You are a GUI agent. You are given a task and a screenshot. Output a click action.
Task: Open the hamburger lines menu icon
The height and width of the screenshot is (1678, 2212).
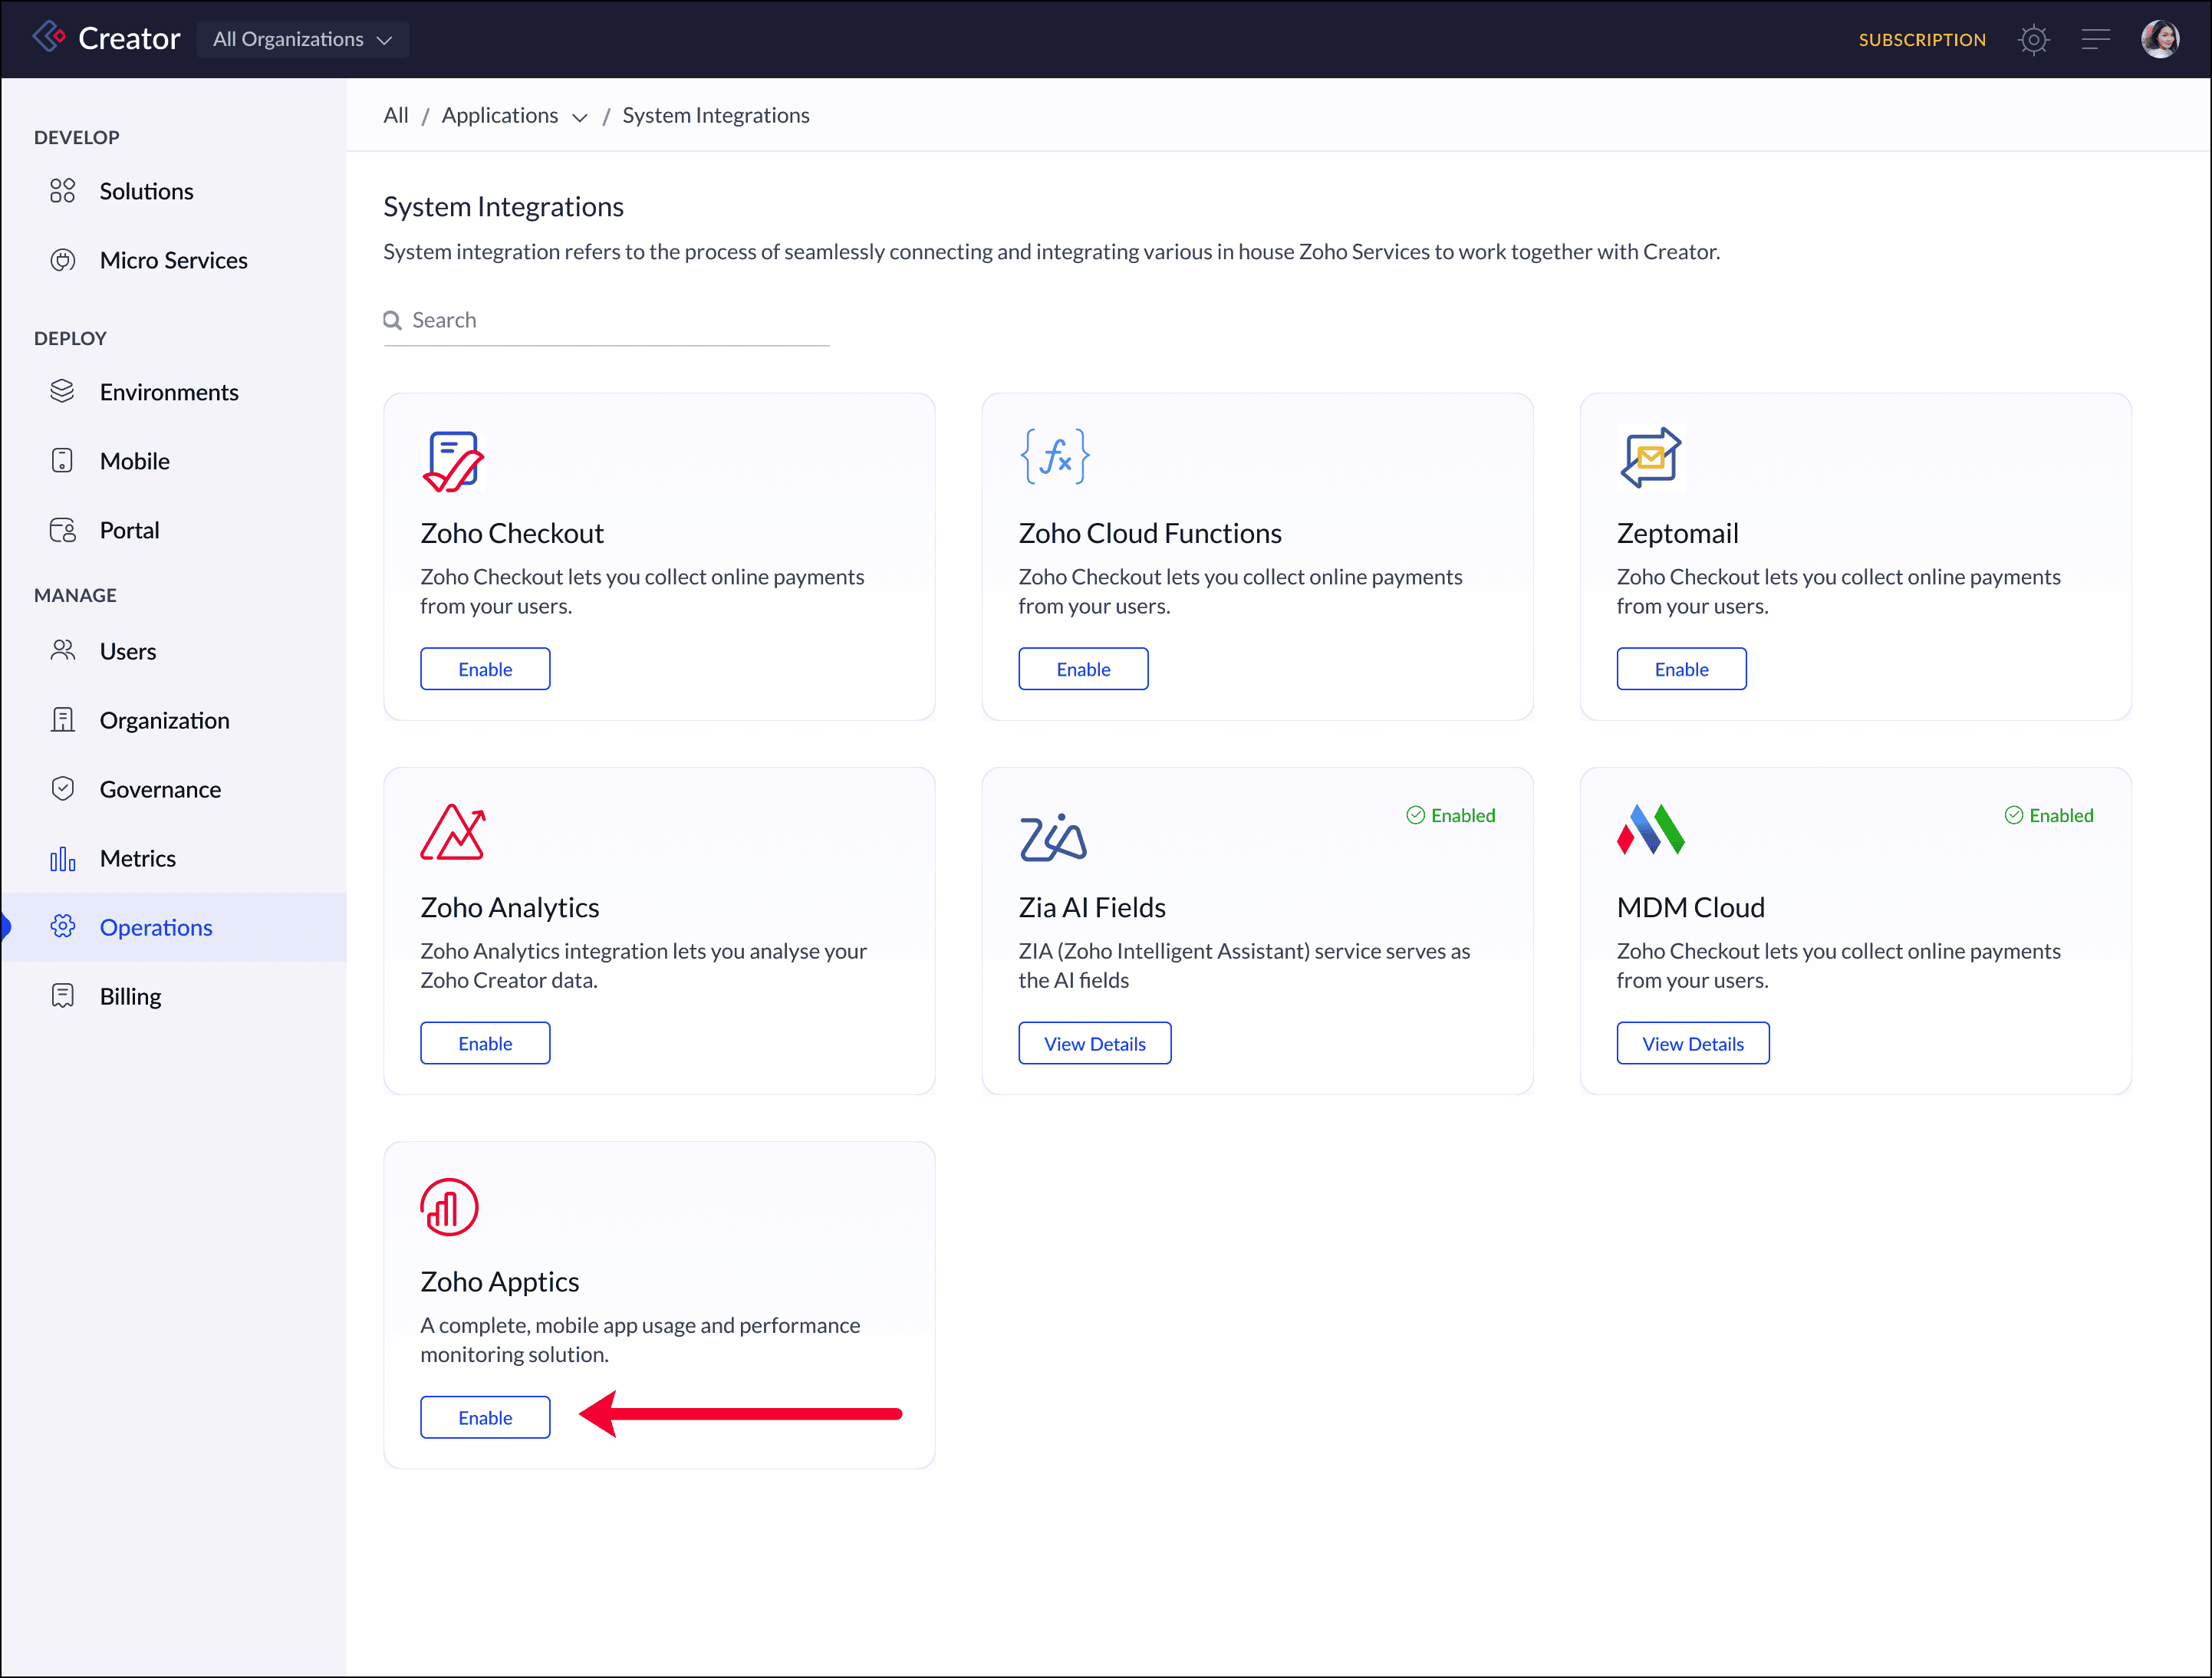[2095, 40]
